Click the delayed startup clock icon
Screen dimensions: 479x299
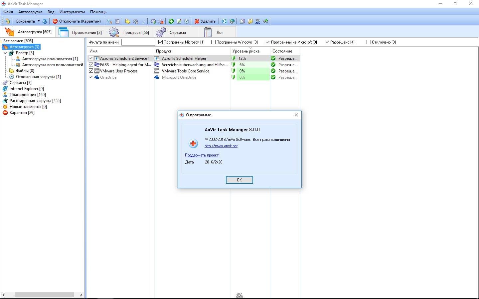click(x=187, y=21)
